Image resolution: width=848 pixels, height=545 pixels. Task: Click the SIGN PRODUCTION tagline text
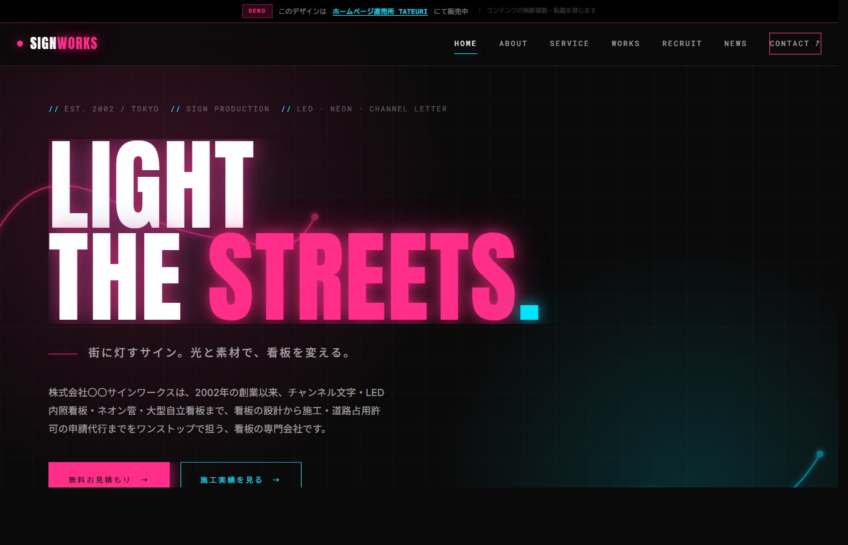coord(228,109)
